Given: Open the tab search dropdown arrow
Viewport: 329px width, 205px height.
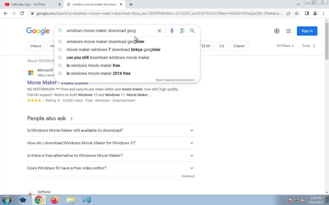Looking at the screenshot, I should (298, 4).
